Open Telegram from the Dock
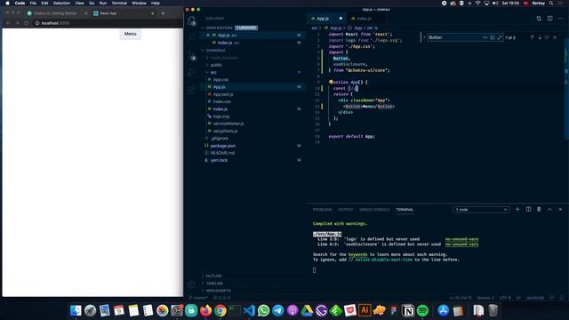569x320 pixels. (x=278, y=310)
